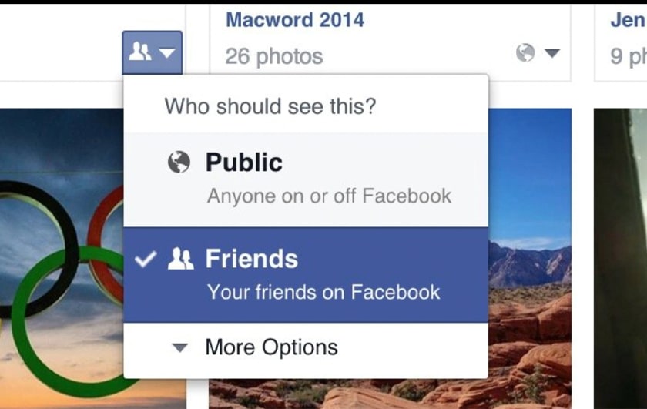Image resolution: width=647 pixels, height=409 pixels.
Task: Expand More Options triangle
Action: (180, 347)
